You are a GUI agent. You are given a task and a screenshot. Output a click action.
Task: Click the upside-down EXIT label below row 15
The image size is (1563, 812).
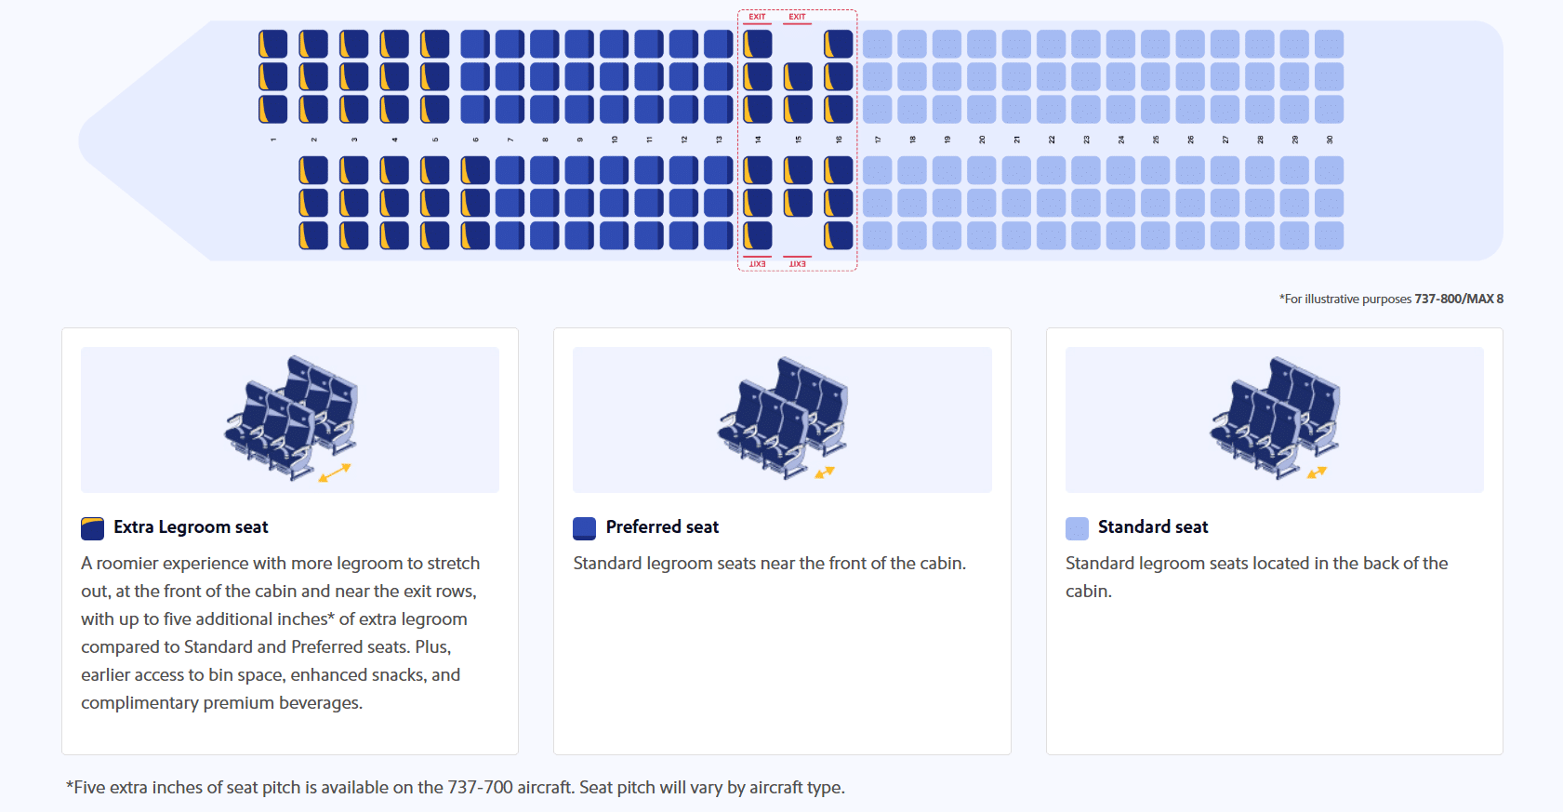coord(798,264)
